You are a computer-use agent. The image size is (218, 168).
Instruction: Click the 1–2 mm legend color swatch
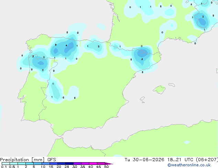pyautogui.click(x=22, y=164)
